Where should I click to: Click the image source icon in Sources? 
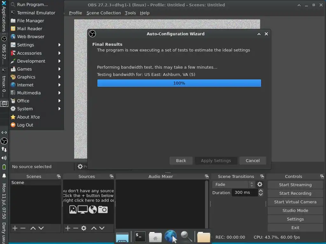pos(73,209)
